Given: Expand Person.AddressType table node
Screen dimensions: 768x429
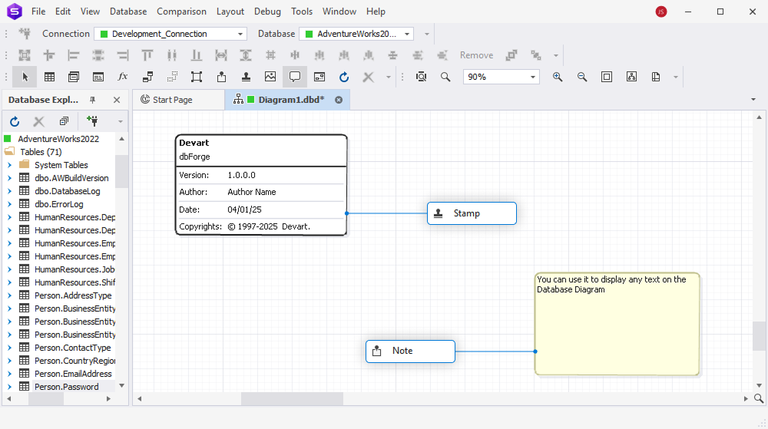Looking at the screenshot, I should click(x=9, y=295).
